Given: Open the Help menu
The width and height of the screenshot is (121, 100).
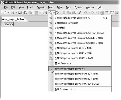Looking at the screenshot, I should 100,7.
